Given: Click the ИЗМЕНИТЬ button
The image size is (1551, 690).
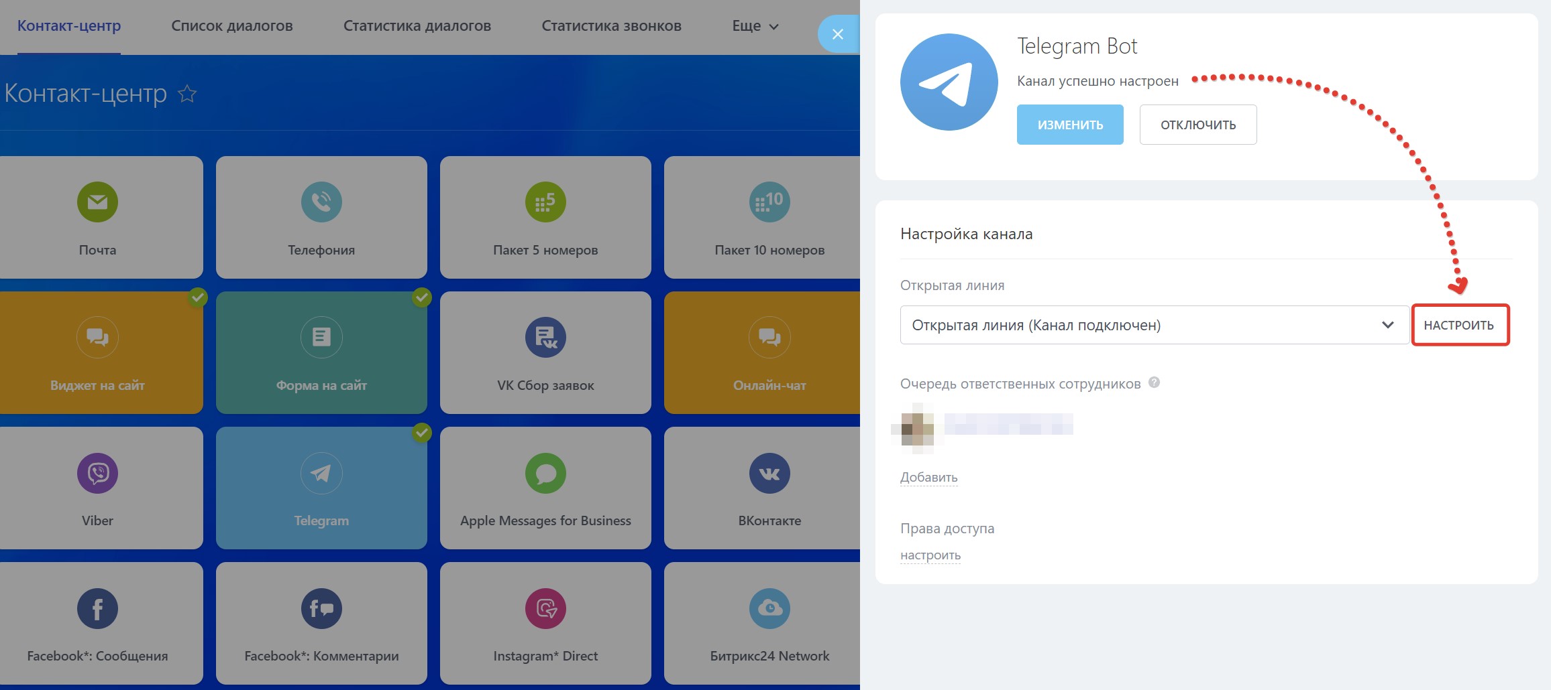Looking at the screenshot, I should click(x=1070, y=125).
